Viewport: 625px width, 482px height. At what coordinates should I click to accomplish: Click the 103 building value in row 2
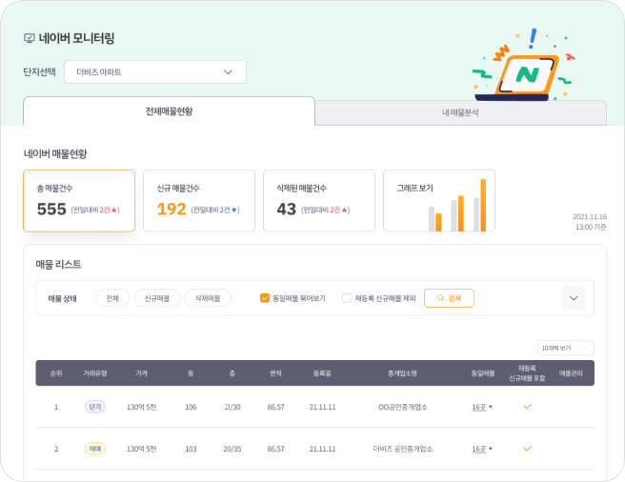[191, 449]
